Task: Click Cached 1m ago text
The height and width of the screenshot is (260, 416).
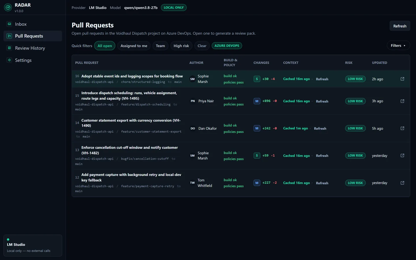Action: coord(296,128)
